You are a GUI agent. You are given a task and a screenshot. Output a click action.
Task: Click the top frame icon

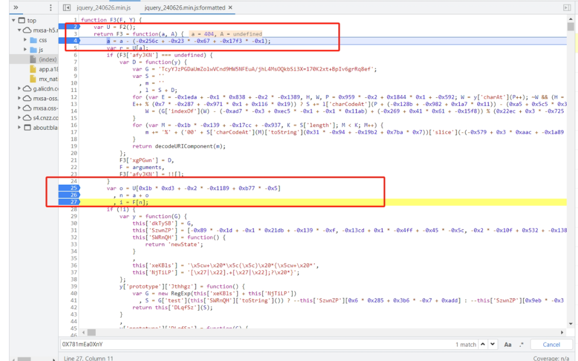click(x=22, y=20)
